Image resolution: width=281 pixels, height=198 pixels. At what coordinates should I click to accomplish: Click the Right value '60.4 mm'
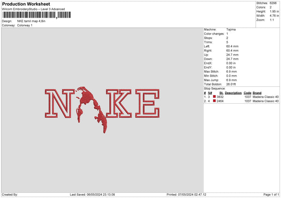click(x=232, y=50)
